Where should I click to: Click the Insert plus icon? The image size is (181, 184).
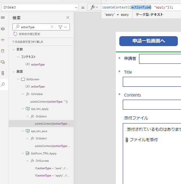pos(3,40)
